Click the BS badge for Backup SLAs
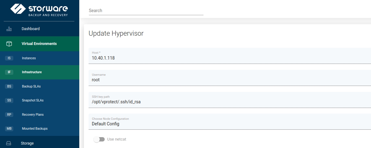This screenshot has width=371, height=148. pos(9,86)
